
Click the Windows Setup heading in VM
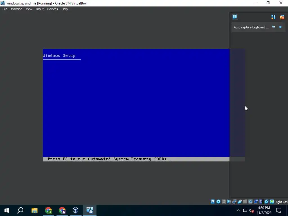(x=59, y=55)
